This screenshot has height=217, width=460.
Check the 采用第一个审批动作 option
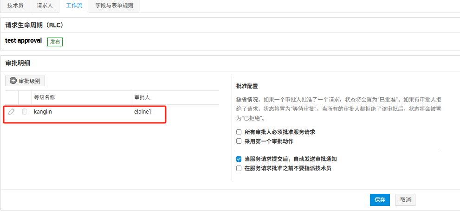point(239,141)
